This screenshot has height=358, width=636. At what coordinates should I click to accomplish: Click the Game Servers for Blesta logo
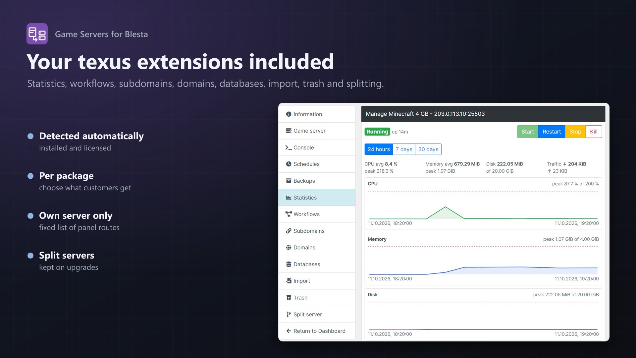pos(37,34)
